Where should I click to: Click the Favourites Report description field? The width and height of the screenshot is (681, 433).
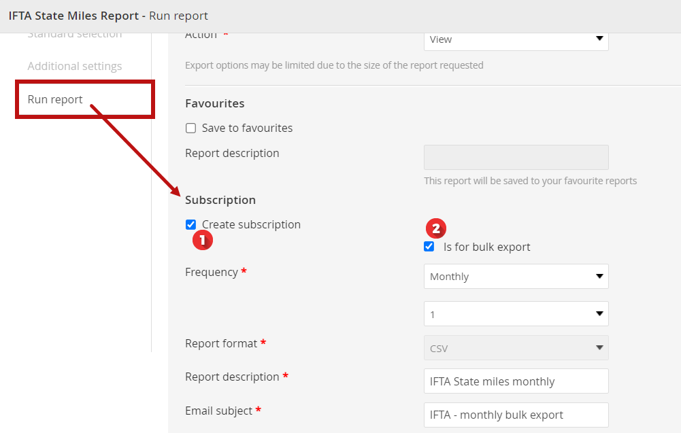coord(516,157)
